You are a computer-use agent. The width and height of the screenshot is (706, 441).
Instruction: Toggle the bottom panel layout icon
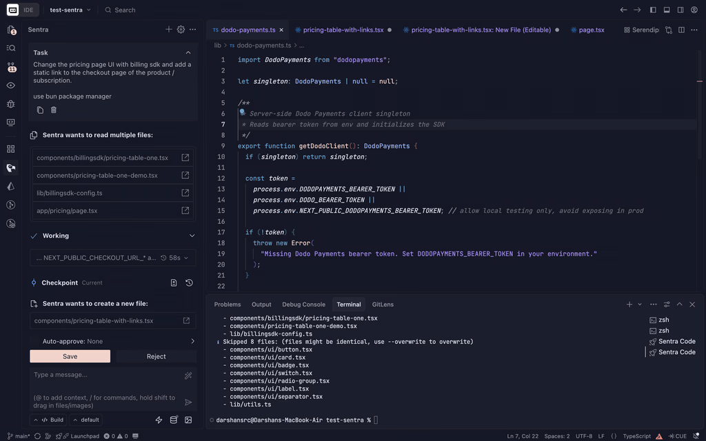pos(667,10)
